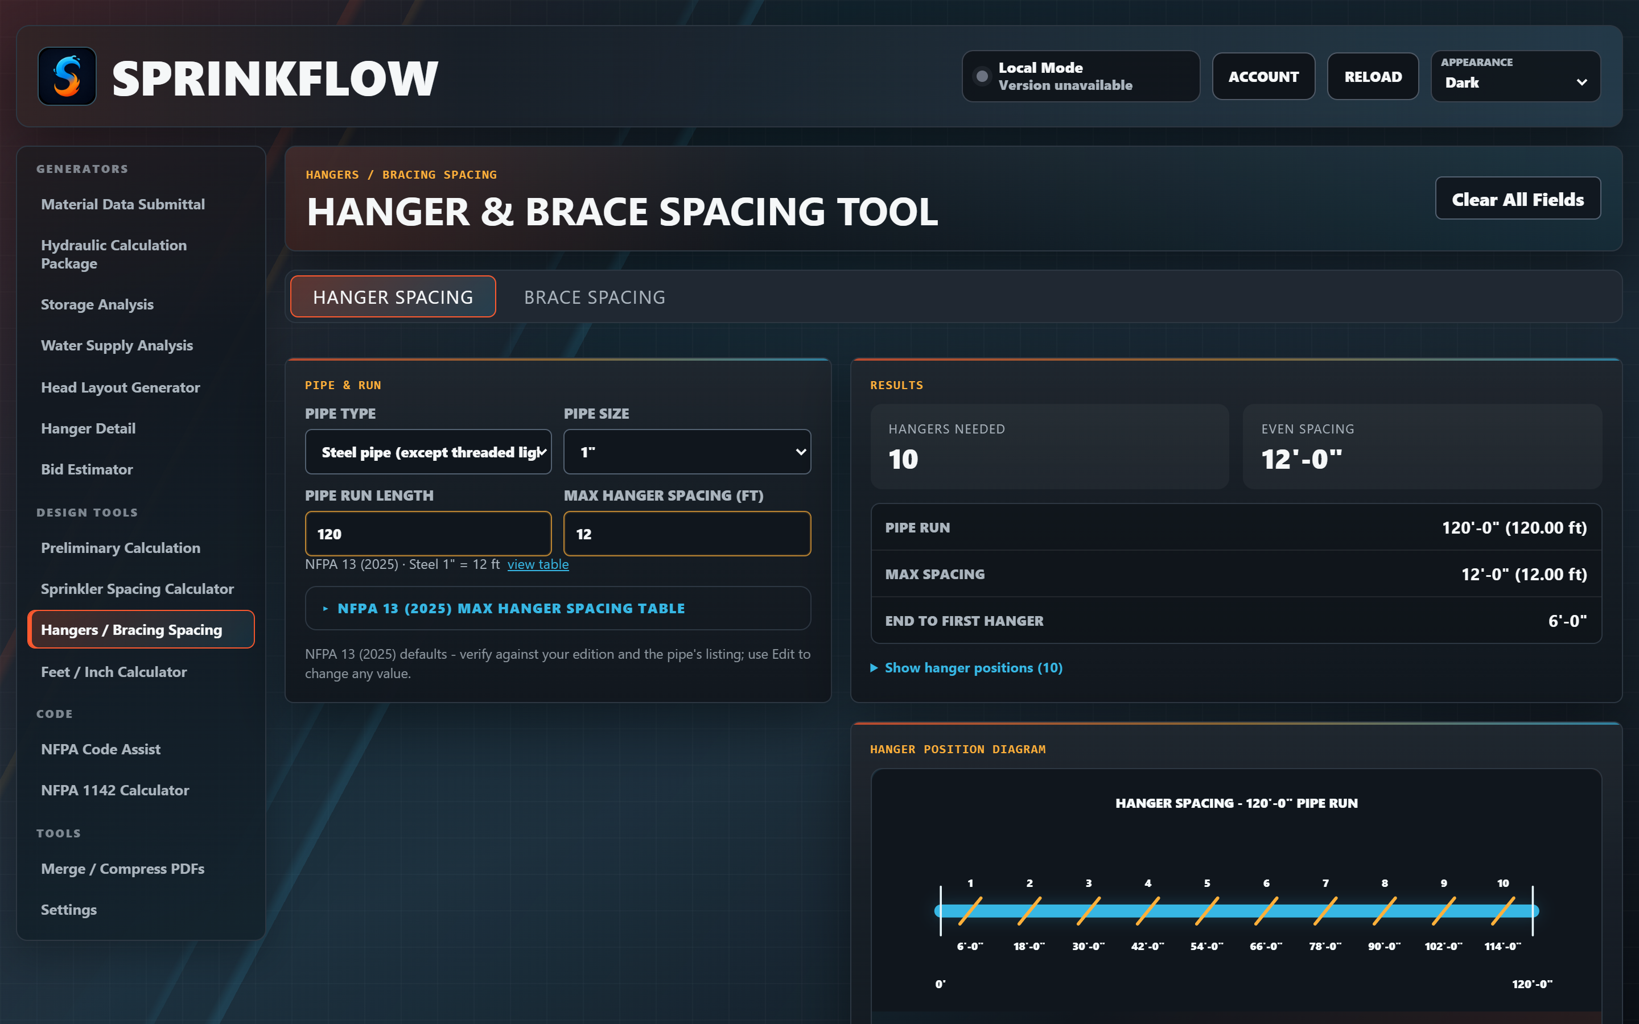
Task: Click the Local Mode status dot
Action: point(982,77)
